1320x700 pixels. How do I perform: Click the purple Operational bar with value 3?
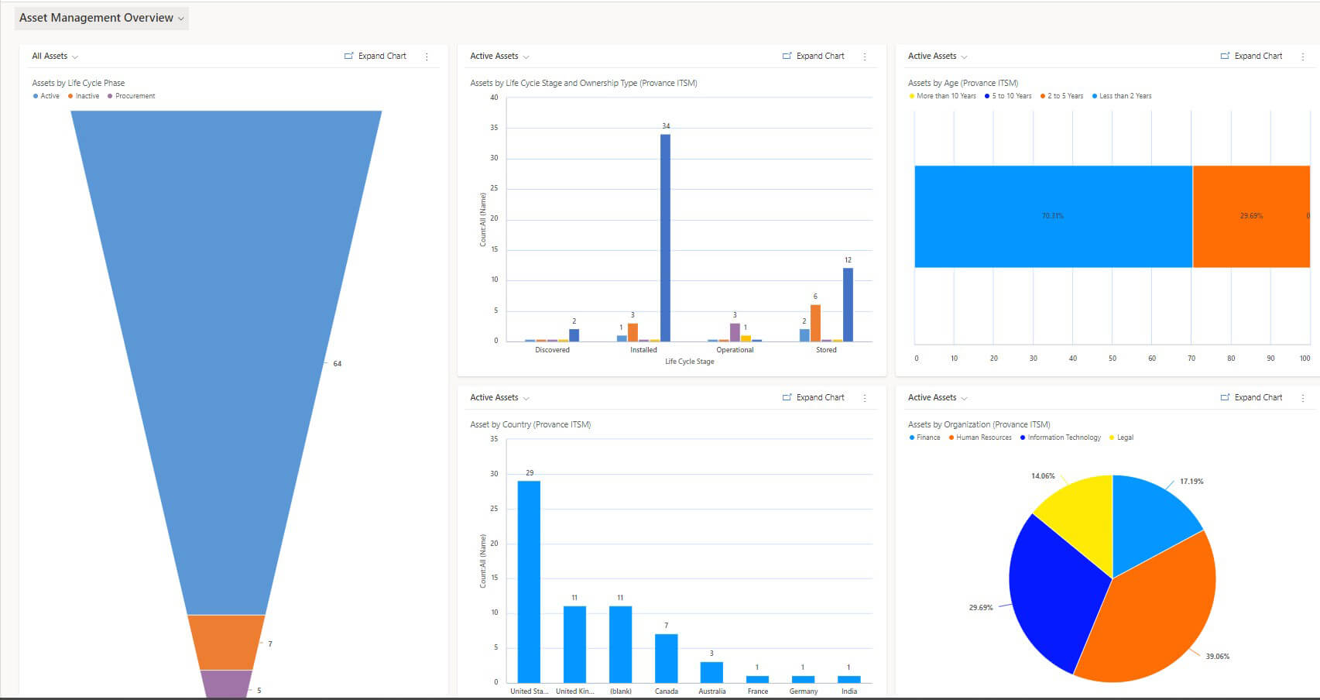735,332
